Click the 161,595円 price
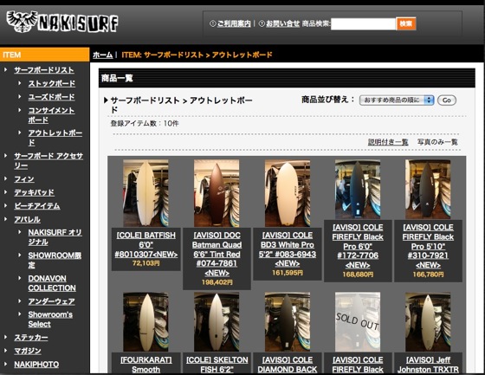Viewport: 485px width, 375px height. [288, 273]
